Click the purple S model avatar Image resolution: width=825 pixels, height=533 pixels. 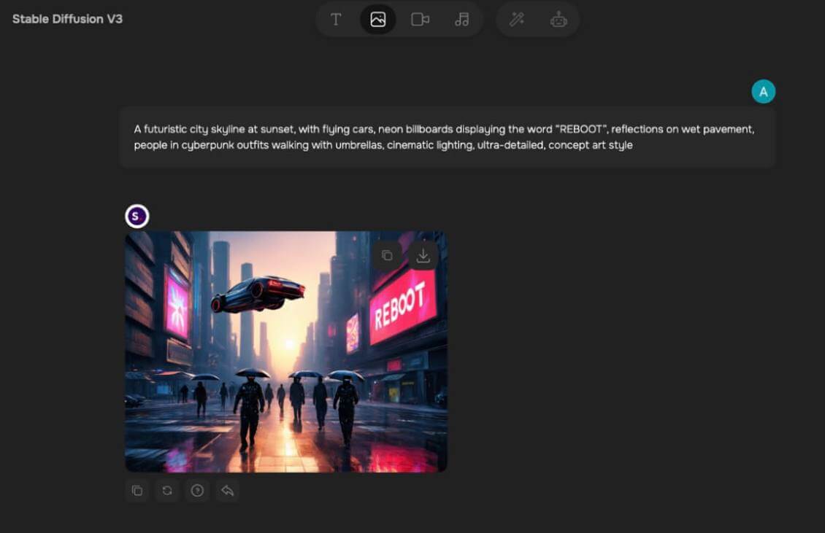(137, 217)
